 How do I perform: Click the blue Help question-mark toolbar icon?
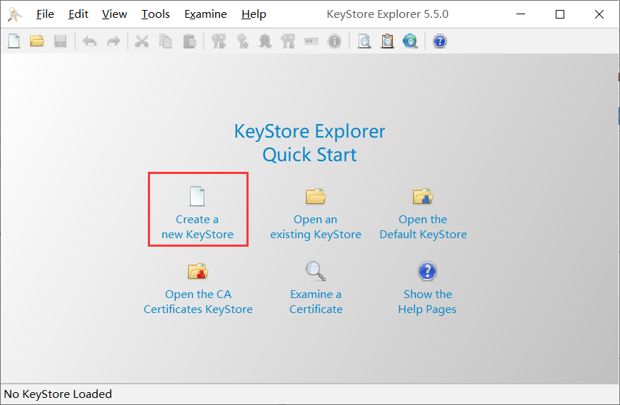pos(440,41)
